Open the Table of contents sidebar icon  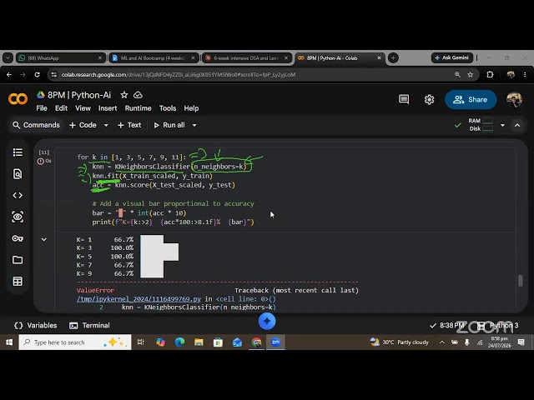click(x=18, y=152)
